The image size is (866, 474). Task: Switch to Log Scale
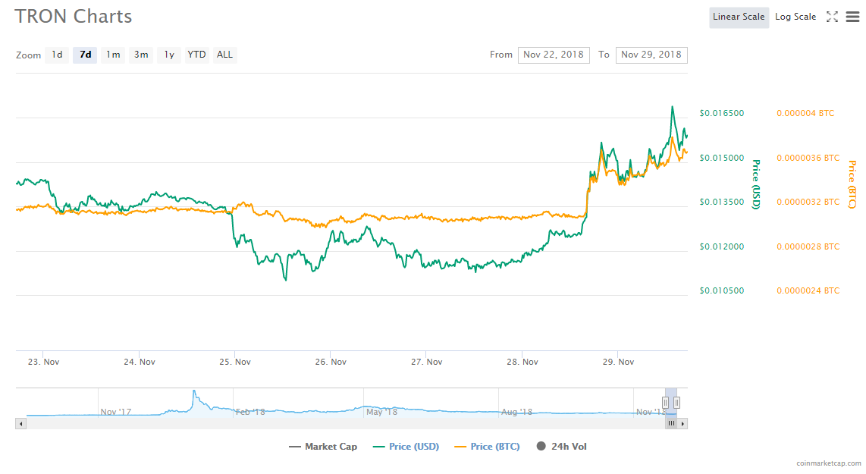click(x=795, y=17)
